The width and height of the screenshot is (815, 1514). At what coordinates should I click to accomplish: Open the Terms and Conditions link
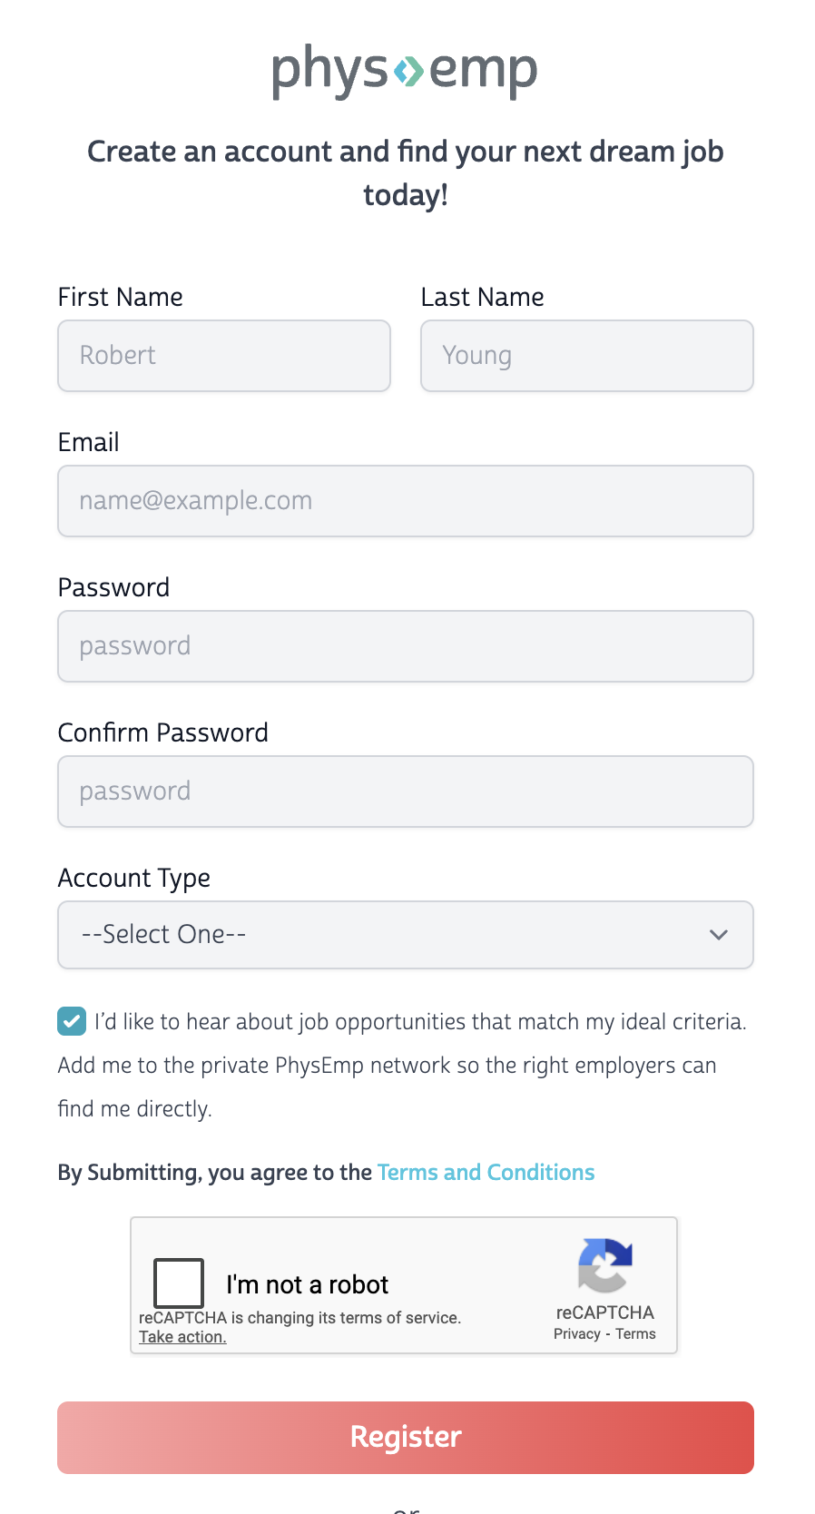click(486, 1173)
